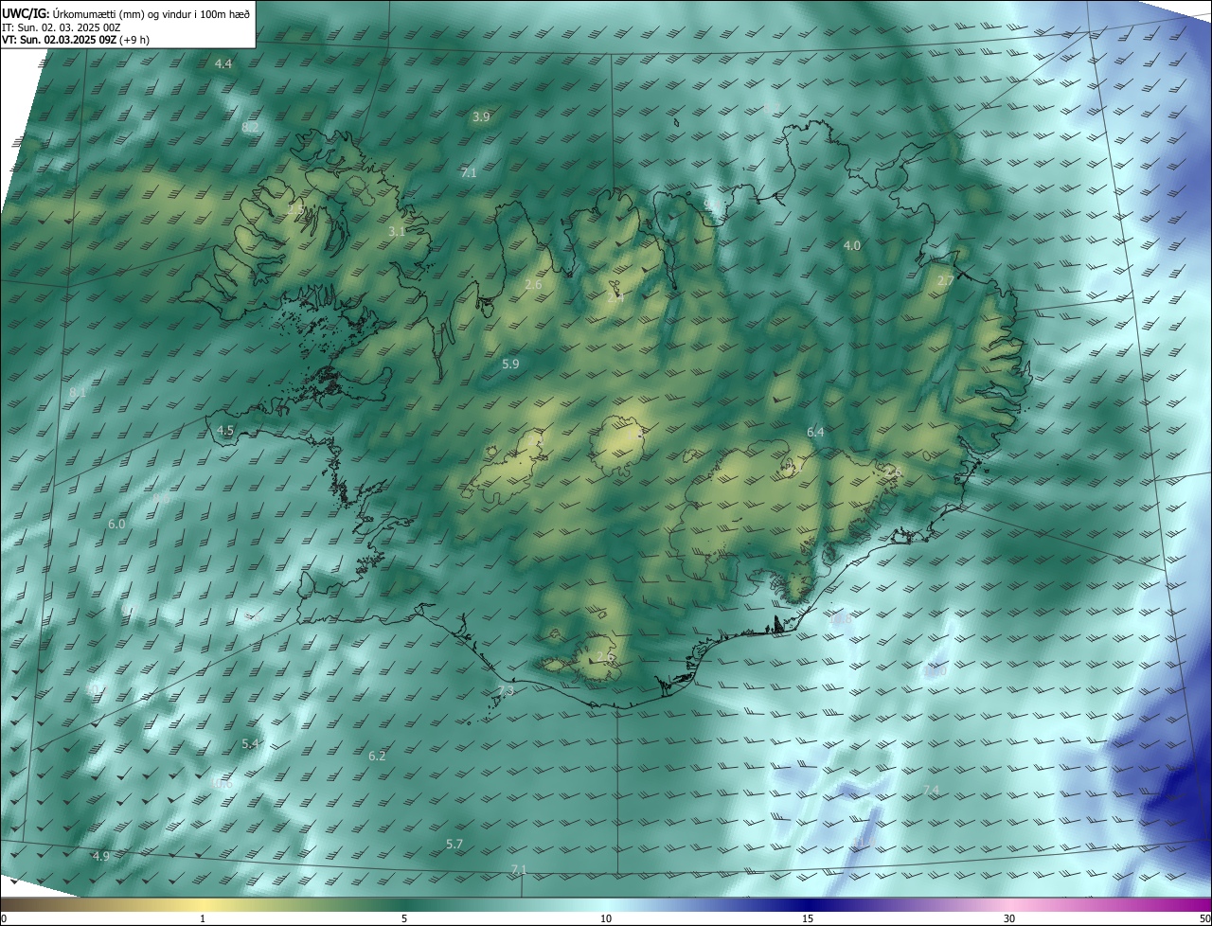Click the 3.9 precipitation value label
This screenshot has width=1212, height=926.
(x=481, y=117)
